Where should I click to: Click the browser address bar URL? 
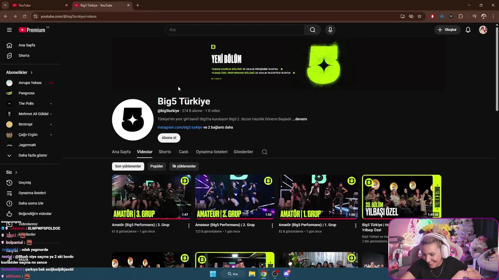tap(69, 16)
